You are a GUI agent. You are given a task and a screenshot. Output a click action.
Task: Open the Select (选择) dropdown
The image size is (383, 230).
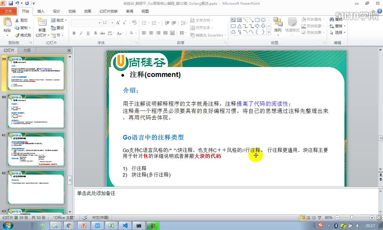pos(338,32)
